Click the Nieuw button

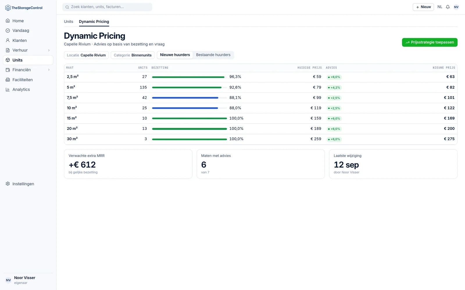[423, 7]
